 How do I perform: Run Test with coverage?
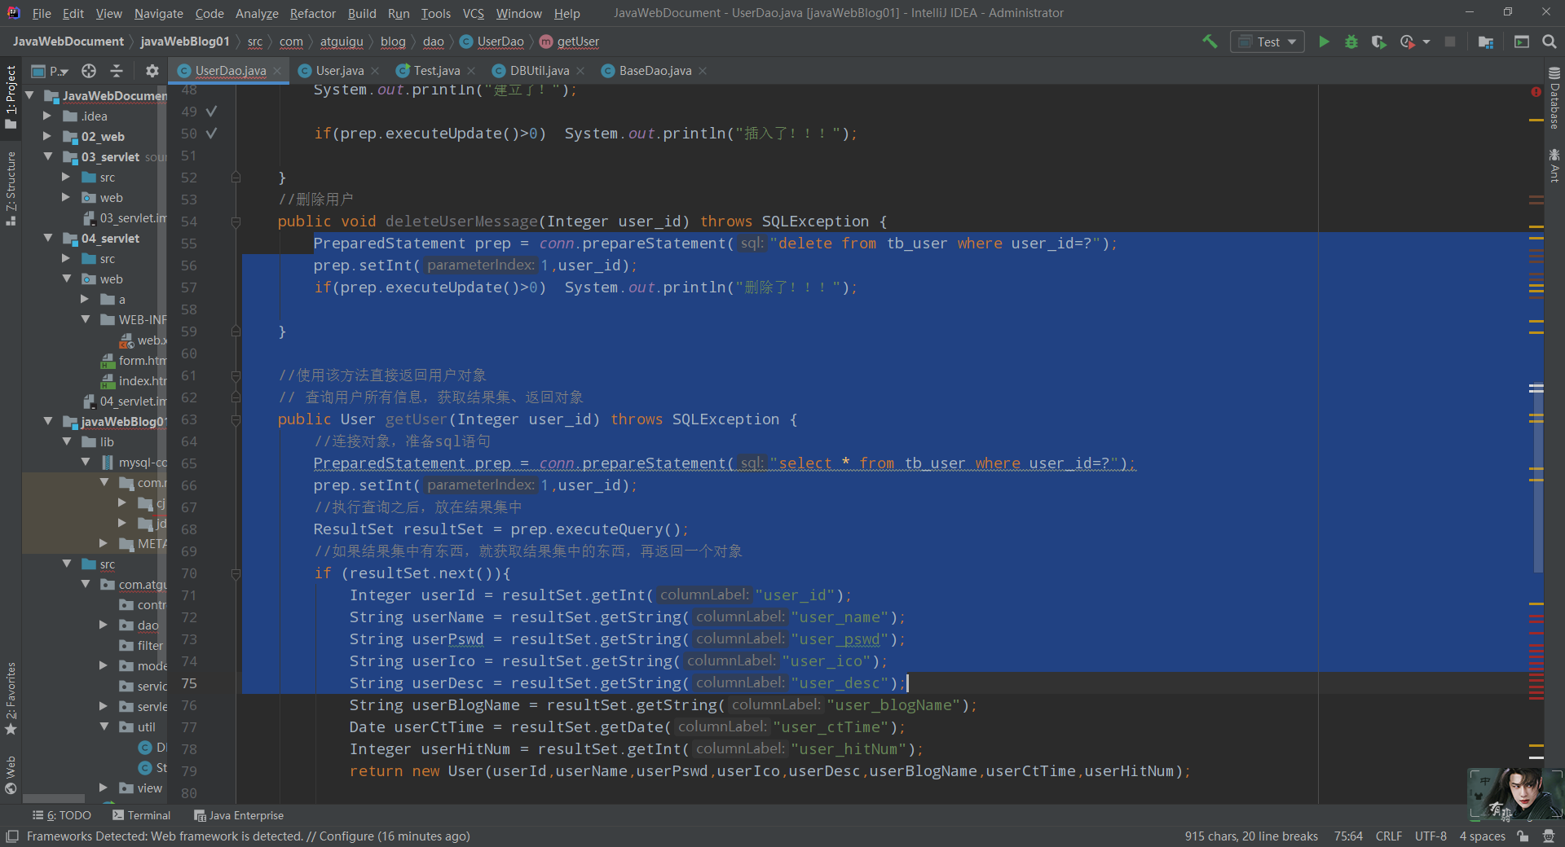point(1379,42)
